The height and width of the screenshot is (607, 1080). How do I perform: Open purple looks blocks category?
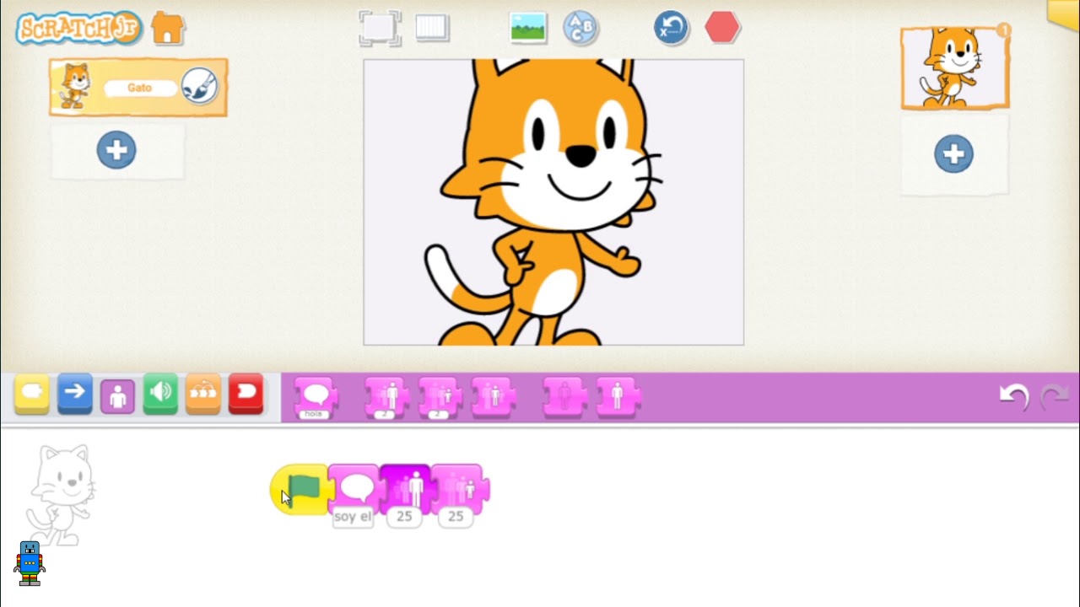(118, 395)
